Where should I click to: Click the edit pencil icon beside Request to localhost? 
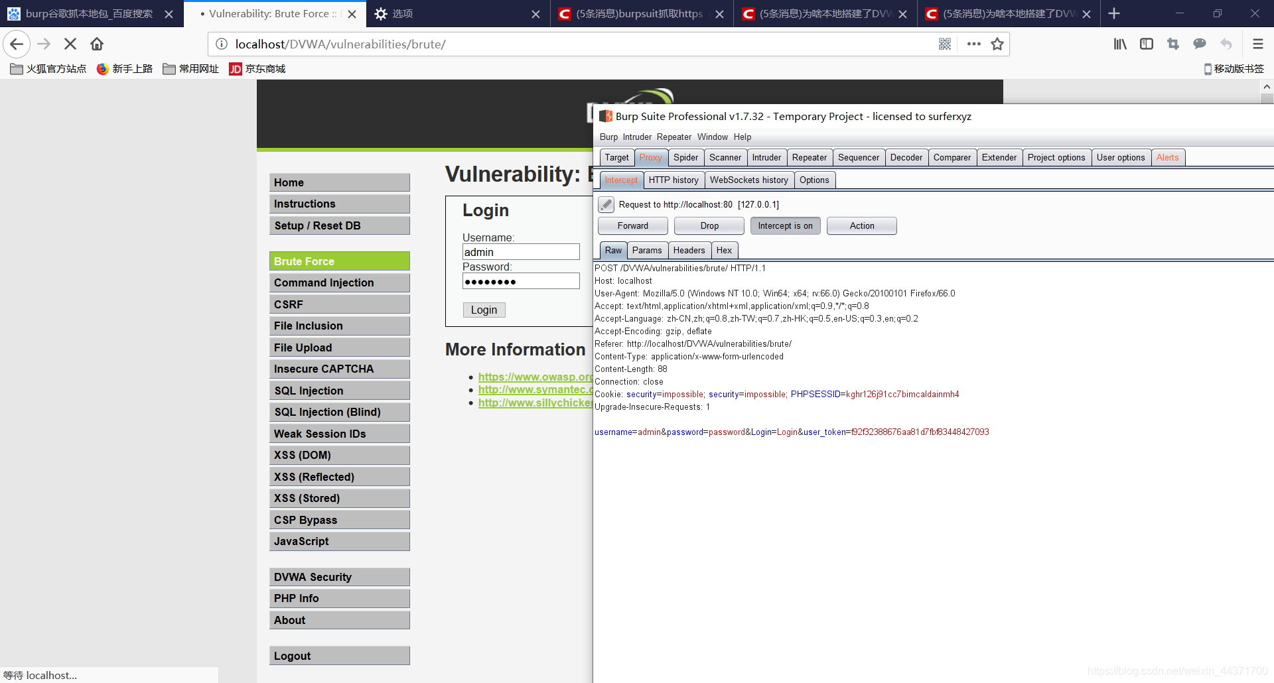point(606,204)
